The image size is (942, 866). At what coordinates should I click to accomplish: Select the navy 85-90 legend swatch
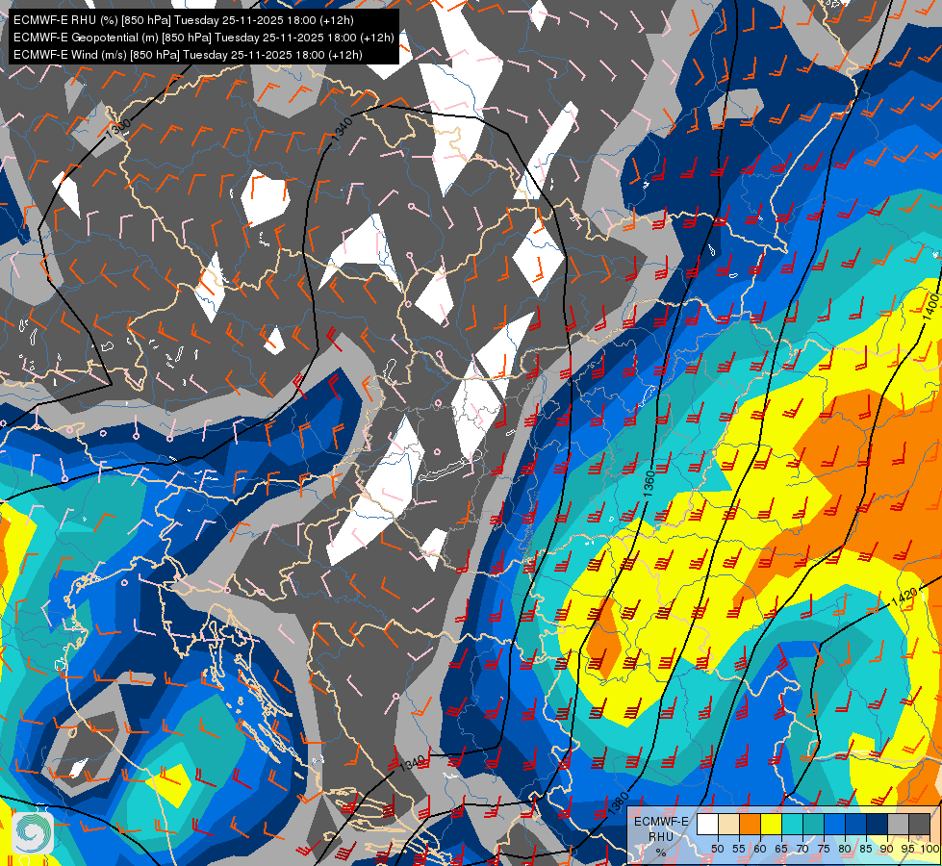click(878, 824)
